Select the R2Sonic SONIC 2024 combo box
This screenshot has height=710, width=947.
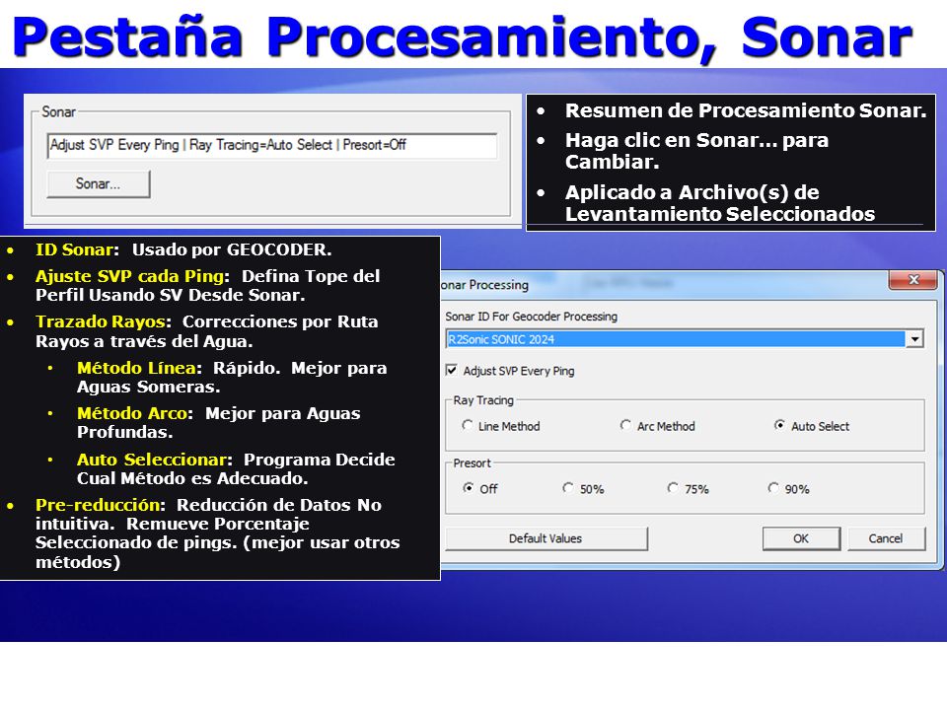pos(685,339)
